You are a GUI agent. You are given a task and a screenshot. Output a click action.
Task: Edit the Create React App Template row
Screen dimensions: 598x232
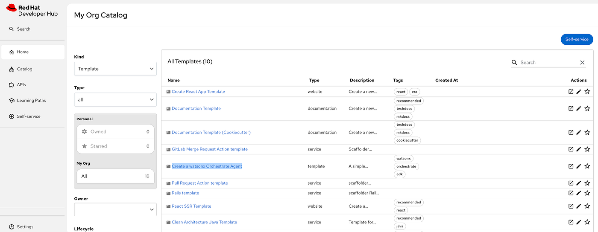point(579,92)
